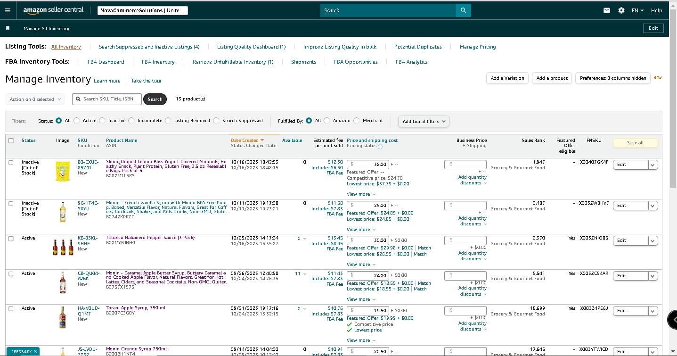Screen dimensions: 677x356
Task: Open the EN language dropdown
Action: point(637,10)
